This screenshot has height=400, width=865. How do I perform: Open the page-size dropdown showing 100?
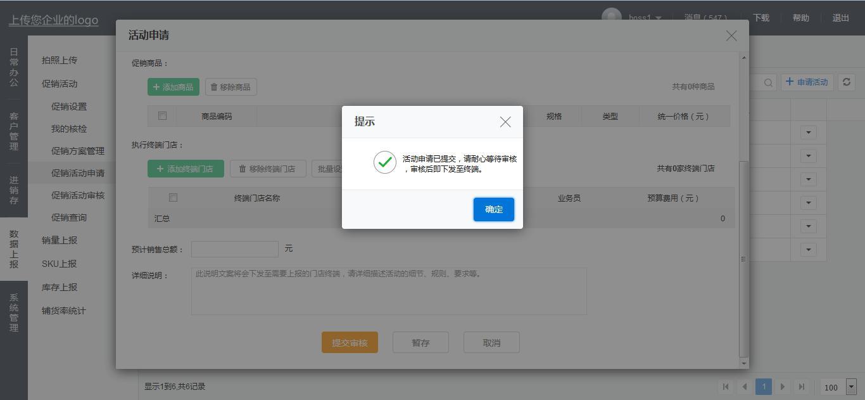click(851, 387)
